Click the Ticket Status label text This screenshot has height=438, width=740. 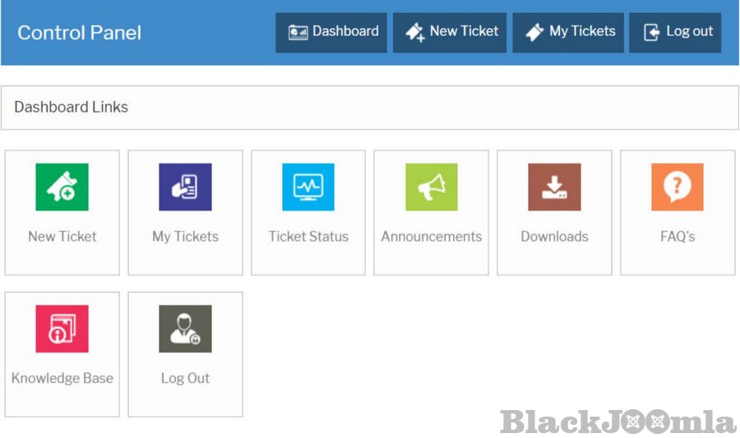[x=308, y=237]
